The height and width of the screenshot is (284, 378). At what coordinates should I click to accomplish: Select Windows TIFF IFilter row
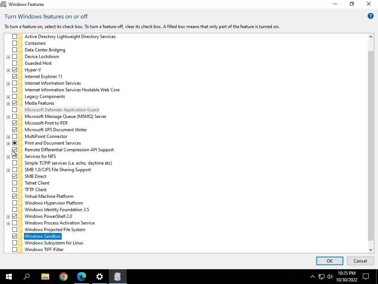tap(44, 250)
